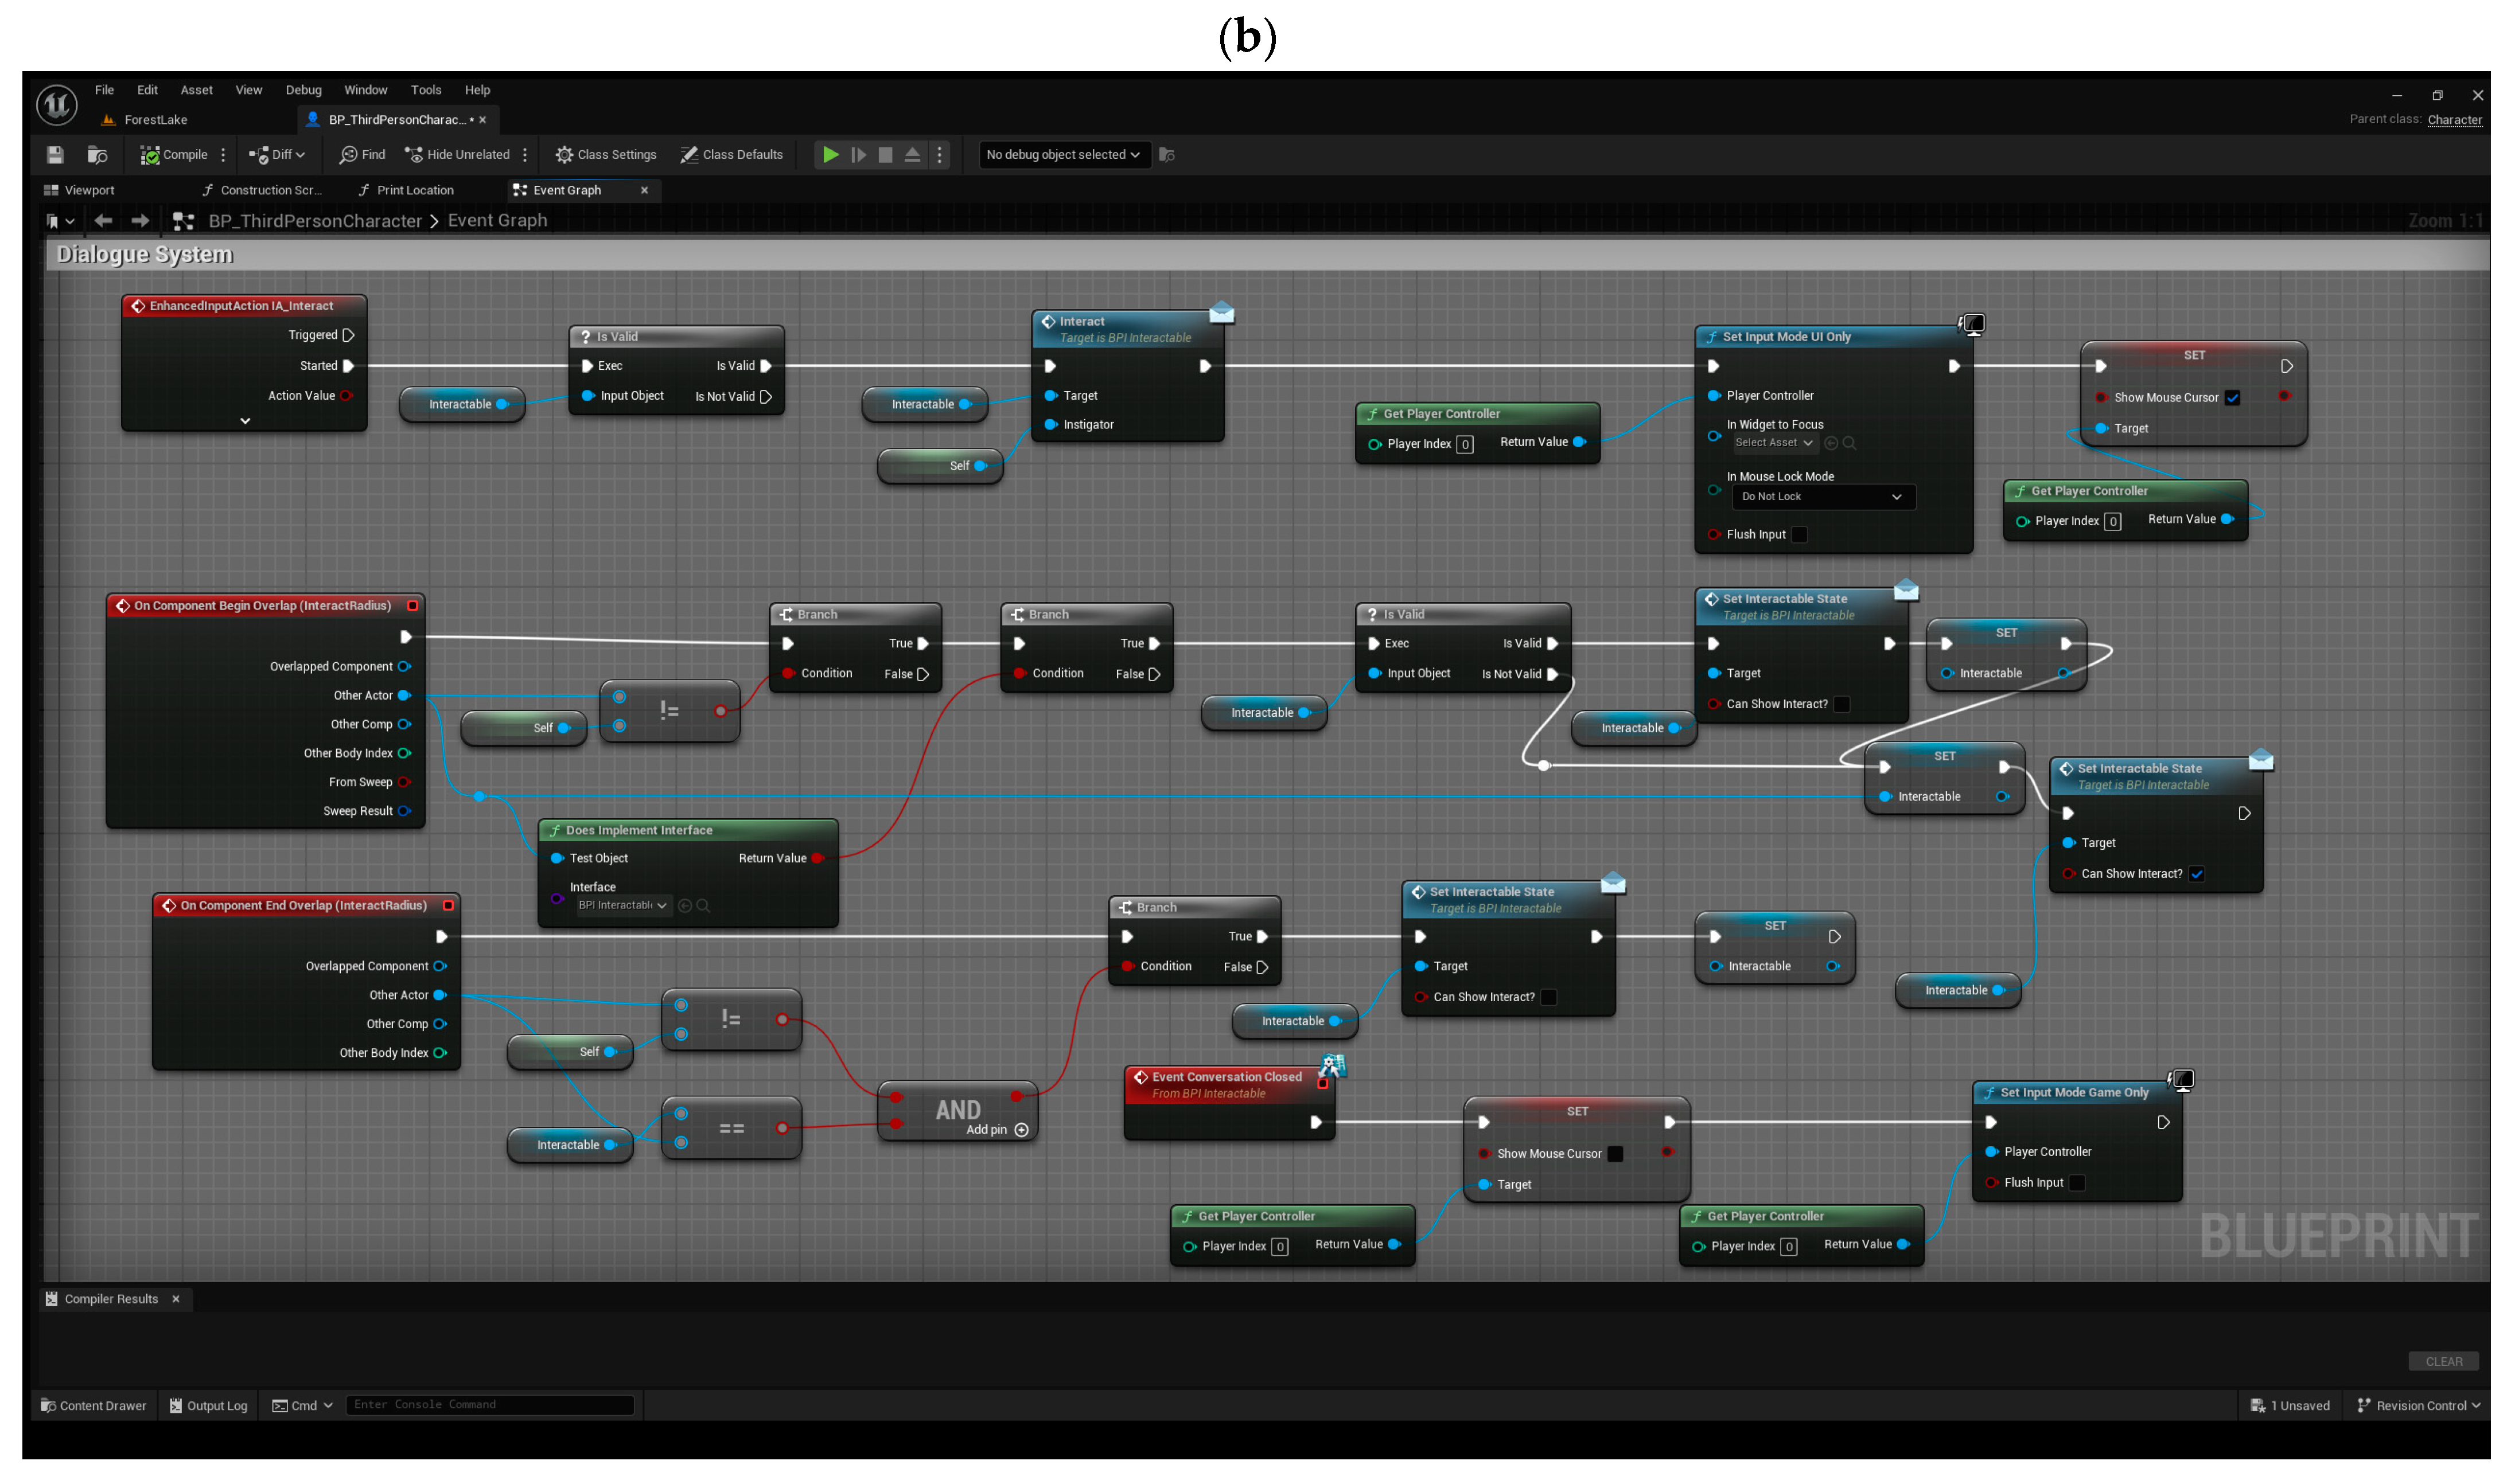This screenshot has width=2511, height=1484.
Task: Open the debug object selection dropdown
Action: [x=1062, y=155]
